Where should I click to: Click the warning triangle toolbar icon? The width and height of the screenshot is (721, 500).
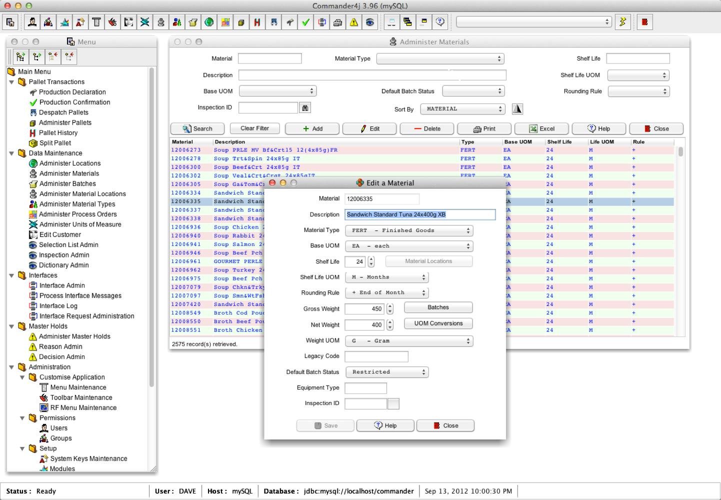tap(354, 22)
